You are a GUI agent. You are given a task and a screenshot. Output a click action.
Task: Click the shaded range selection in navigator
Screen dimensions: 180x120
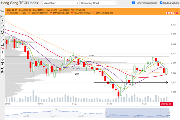[x=137, y=113]
